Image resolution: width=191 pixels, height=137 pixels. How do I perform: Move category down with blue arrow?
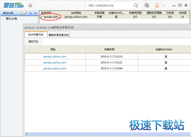35,13
